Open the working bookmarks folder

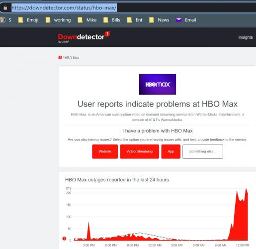(58, 20)
